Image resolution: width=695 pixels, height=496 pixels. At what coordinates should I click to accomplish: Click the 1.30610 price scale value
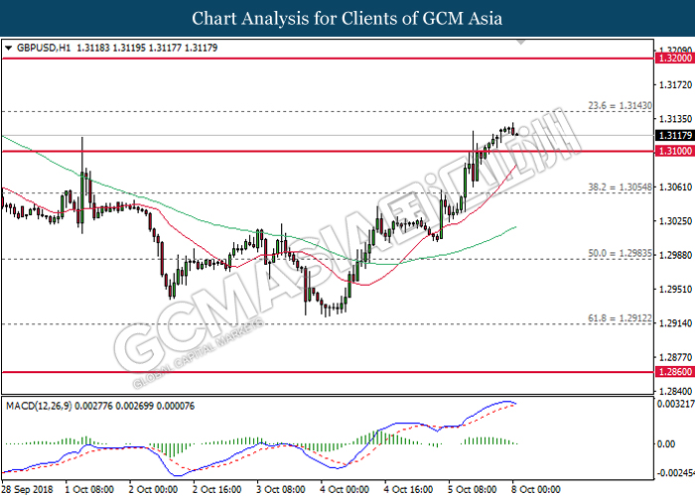coord(675,186)
